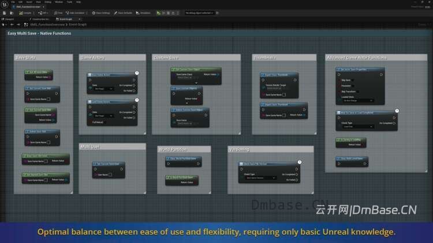This screenshot has width=433, height=243.
Task: Open the Help menu
Action: click(x=79, y=2)
